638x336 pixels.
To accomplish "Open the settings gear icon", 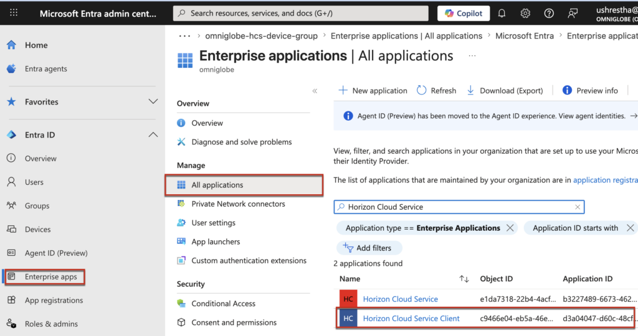I will coord(525,13).
